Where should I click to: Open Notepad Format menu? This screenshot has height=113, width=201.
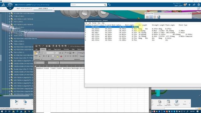pos(94,23)
